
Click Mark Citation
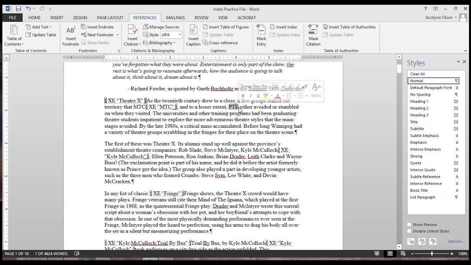click(313, 36)
